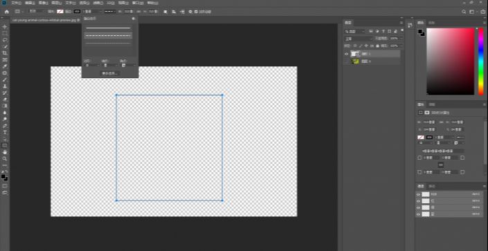The width and height of the screenshot is (488, 251).
Task: Open the layer opacity dropdown arrow
Action: coord(401,39)
